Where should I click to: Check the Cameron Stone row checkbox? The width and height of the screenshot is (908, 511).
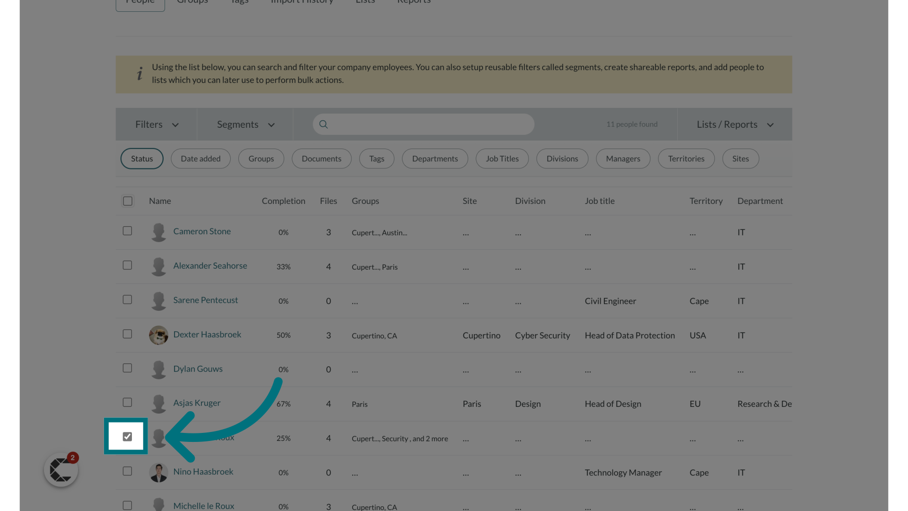point(127,231)
